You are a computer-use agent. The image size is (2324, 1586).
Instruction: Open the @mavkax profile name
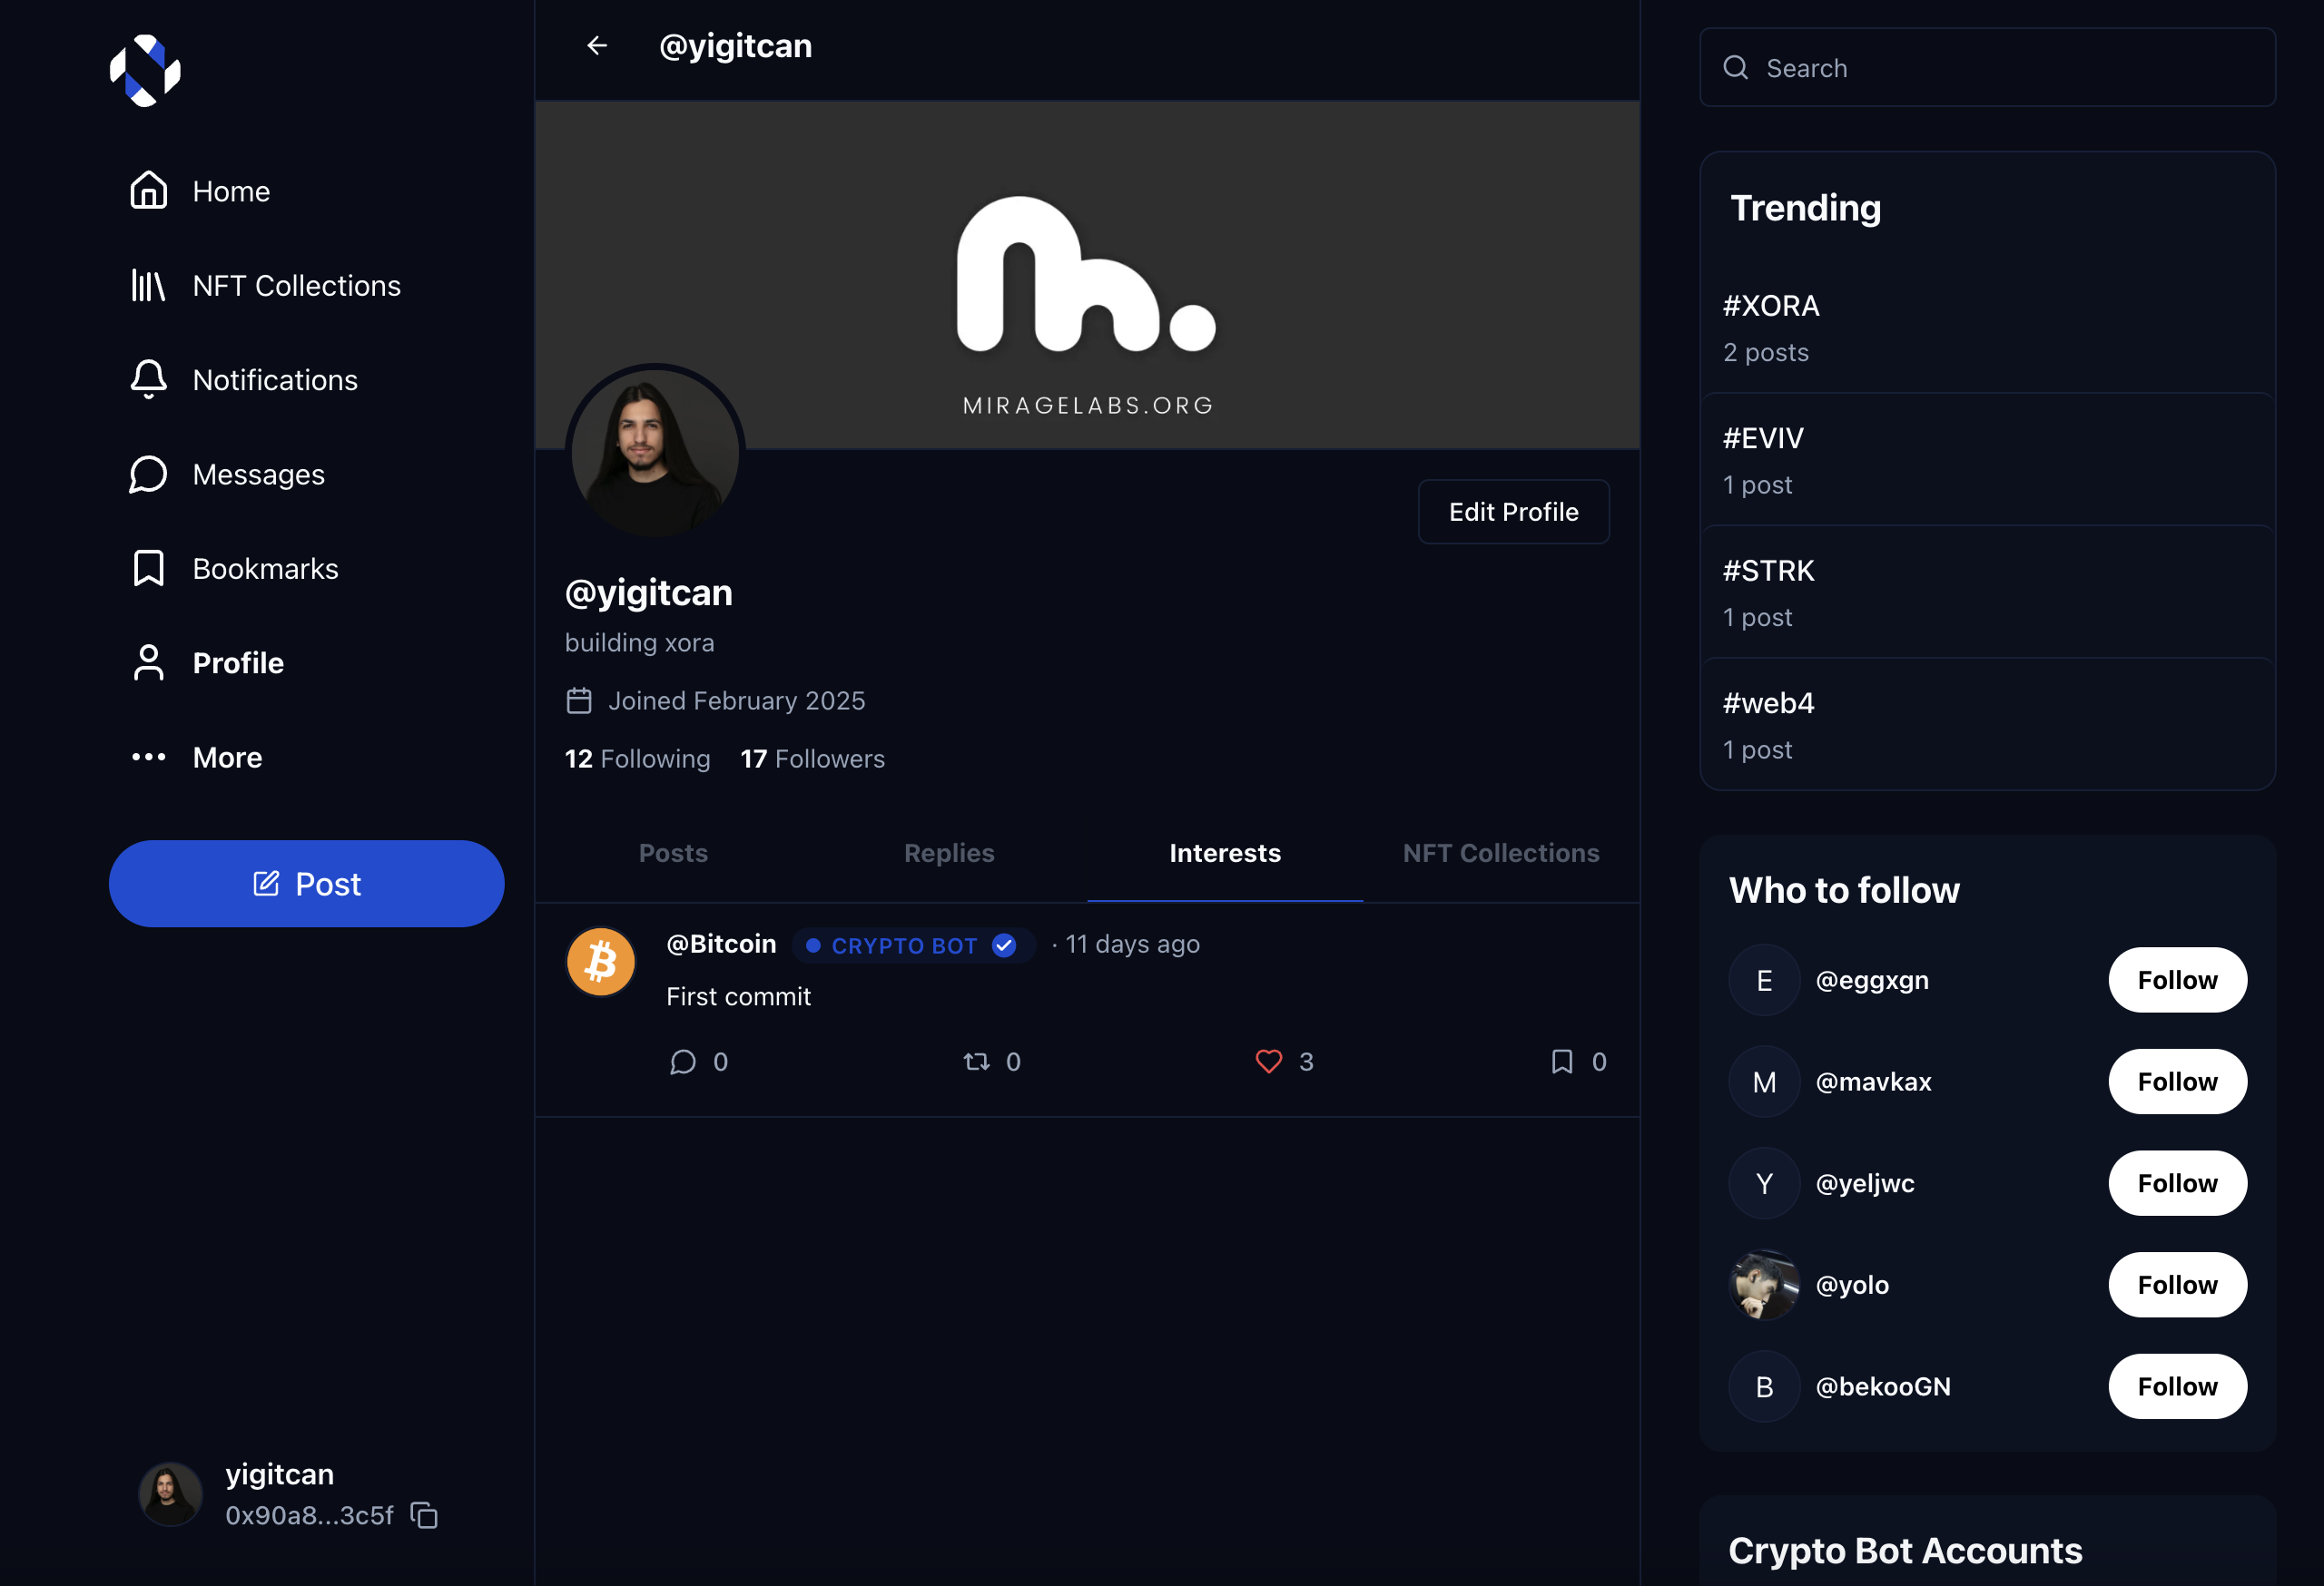tap(1873, 1082)
